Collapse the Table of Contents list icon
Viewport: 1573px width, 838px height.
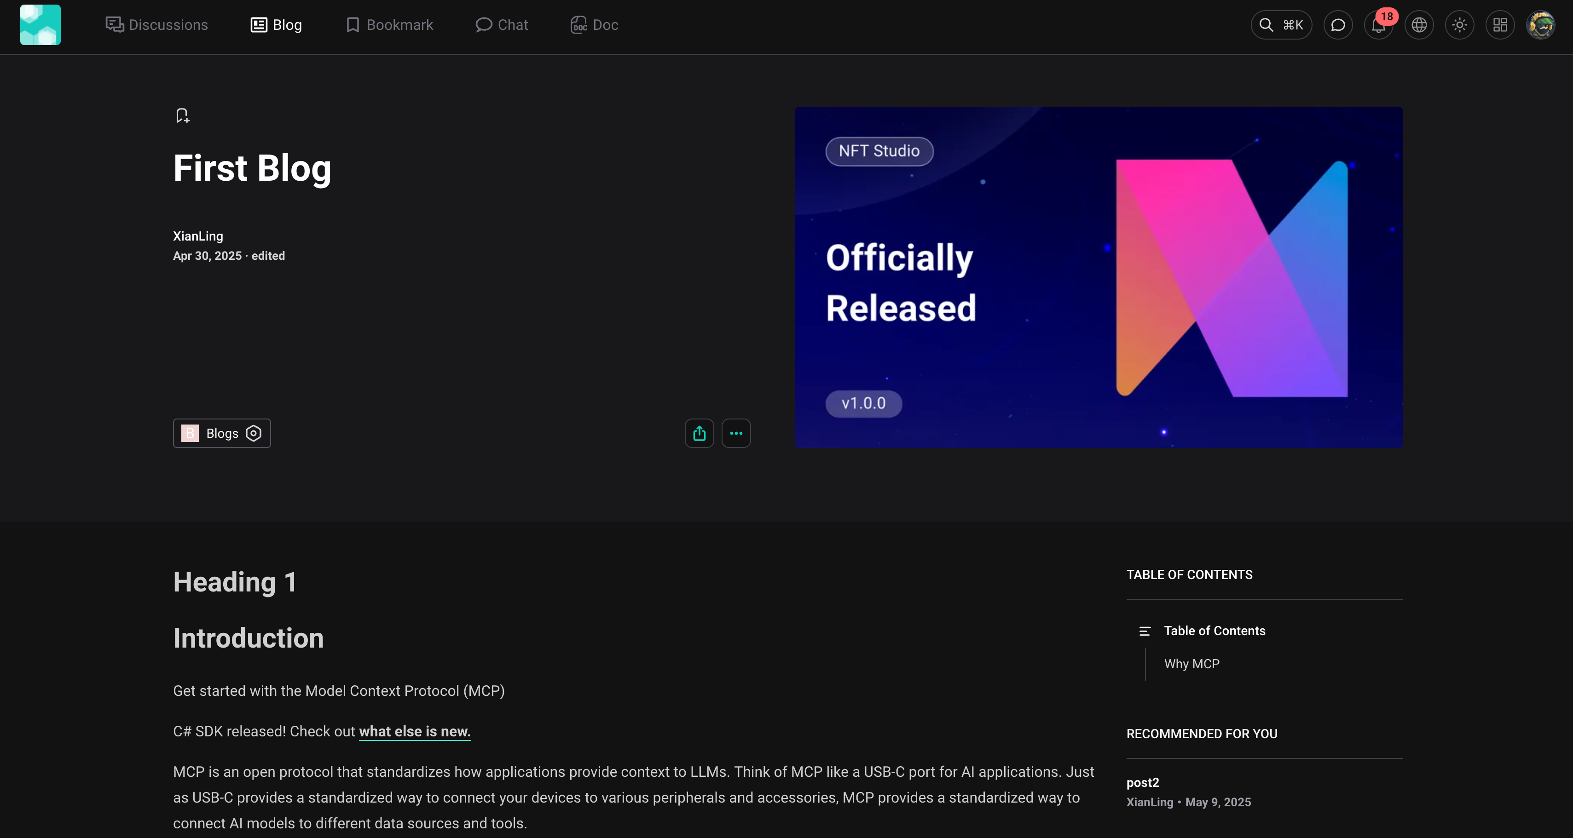tap(1145, 631)
